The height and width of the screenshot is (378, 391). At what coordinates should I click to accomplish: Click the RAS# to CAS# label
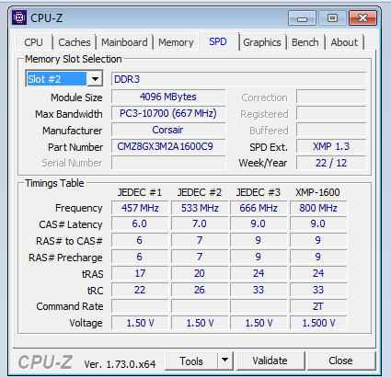coord(69,241)
